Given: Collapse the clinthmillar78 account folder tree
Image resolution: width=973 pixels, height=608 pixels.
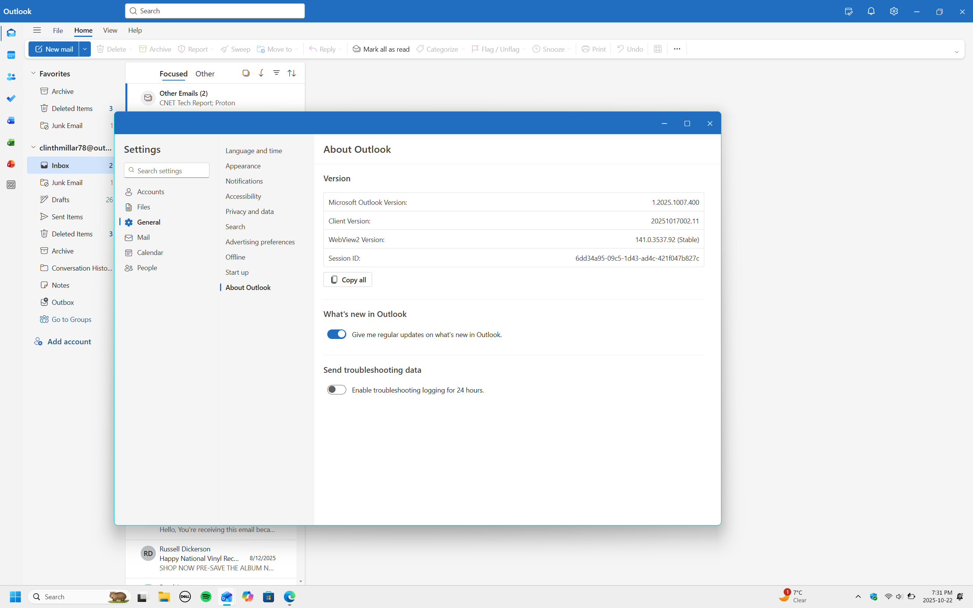Looking at the screenshot, I should 33,147.
